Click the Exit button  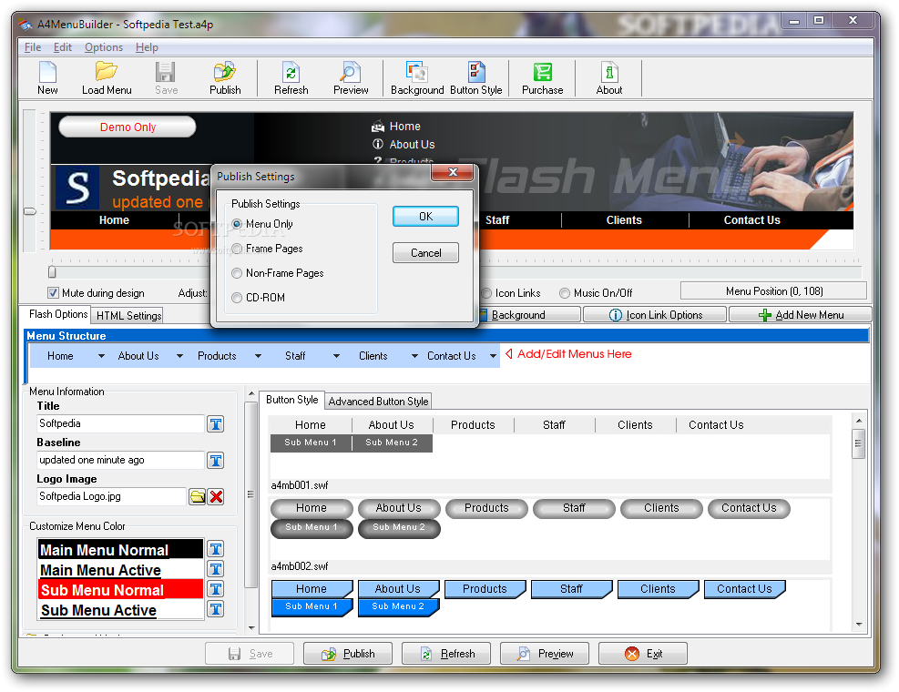[x=643, y=654]
